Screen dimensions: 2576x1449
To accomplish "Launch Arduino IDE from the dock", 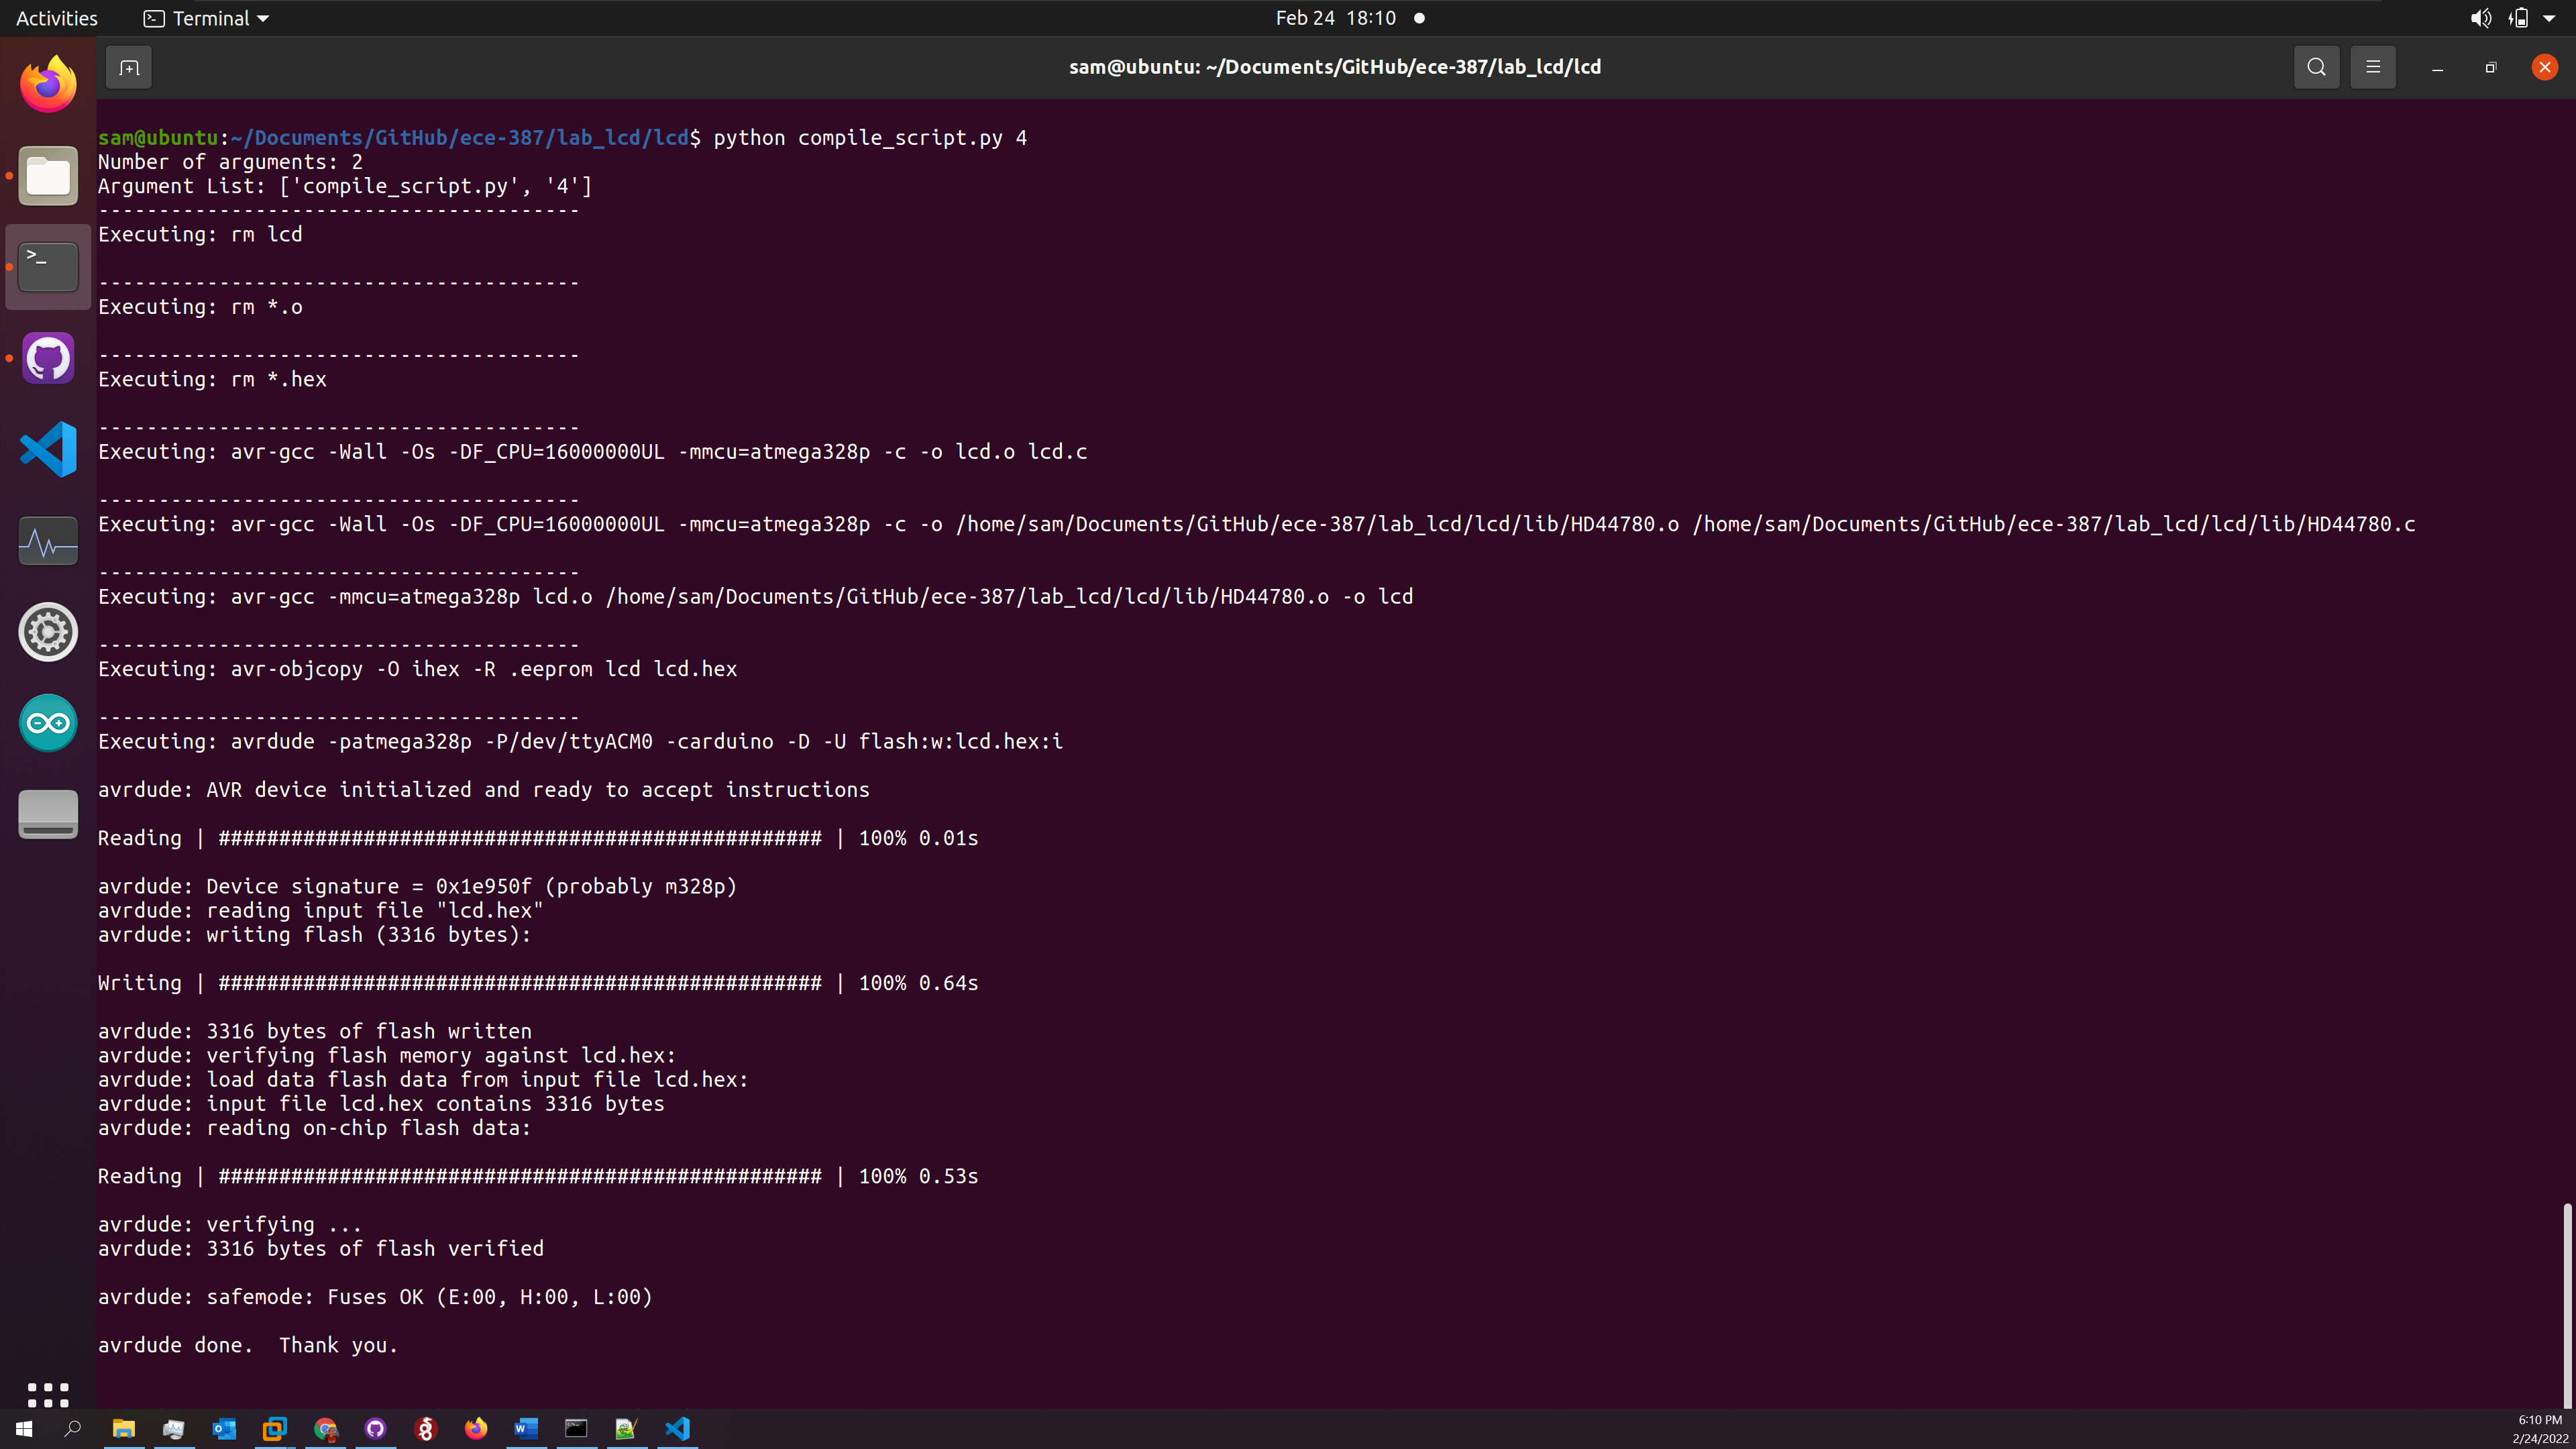I will (x=48, y=723).
